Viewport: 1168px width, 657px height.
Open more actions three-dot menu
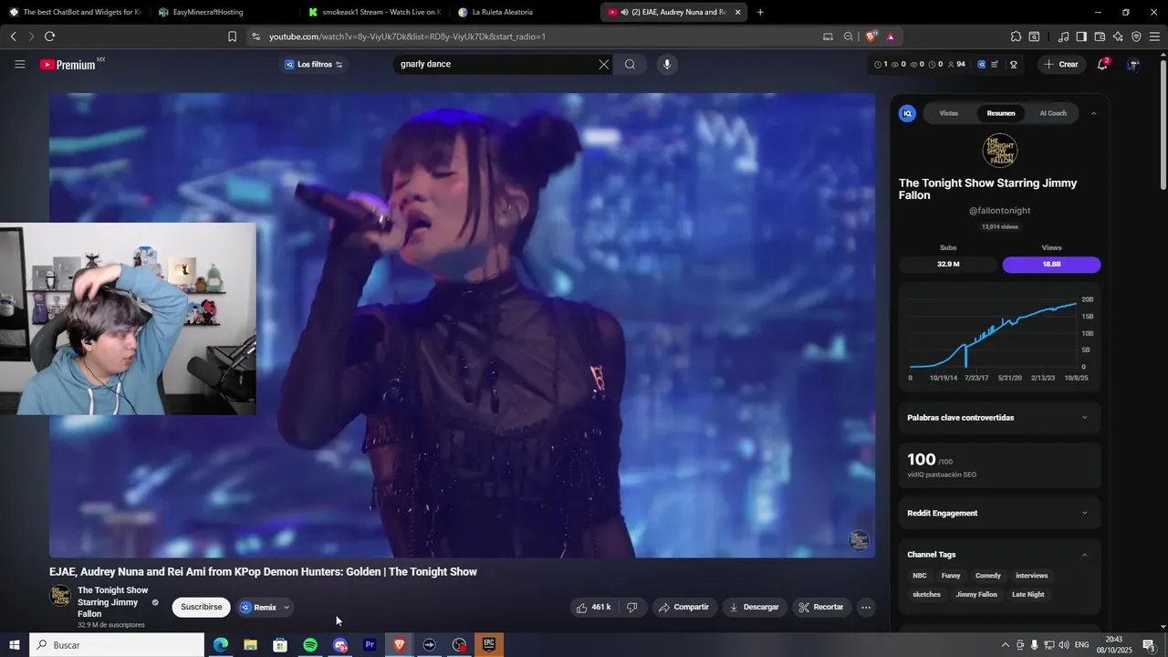pos(866,607)
